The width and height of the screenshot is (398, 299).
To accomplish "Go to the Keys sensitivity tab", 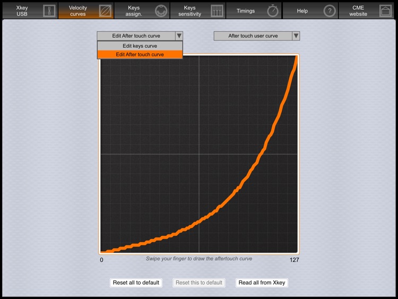I will (x=198, y=11).
